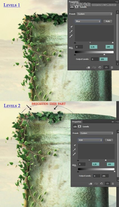Click Auto in the Blue-channel Levels panel

[108, 21]
